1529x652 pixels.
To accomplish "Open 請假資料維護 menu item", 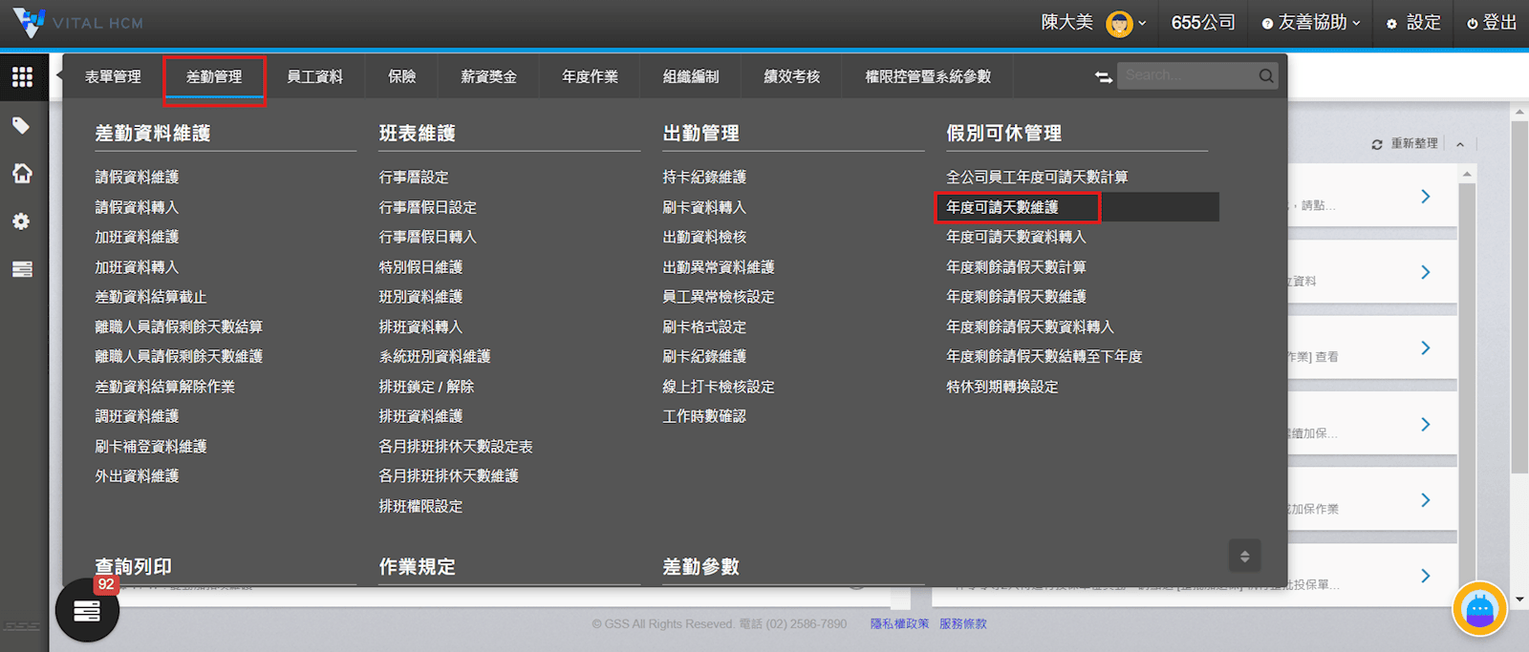I will tap(137, 178).
